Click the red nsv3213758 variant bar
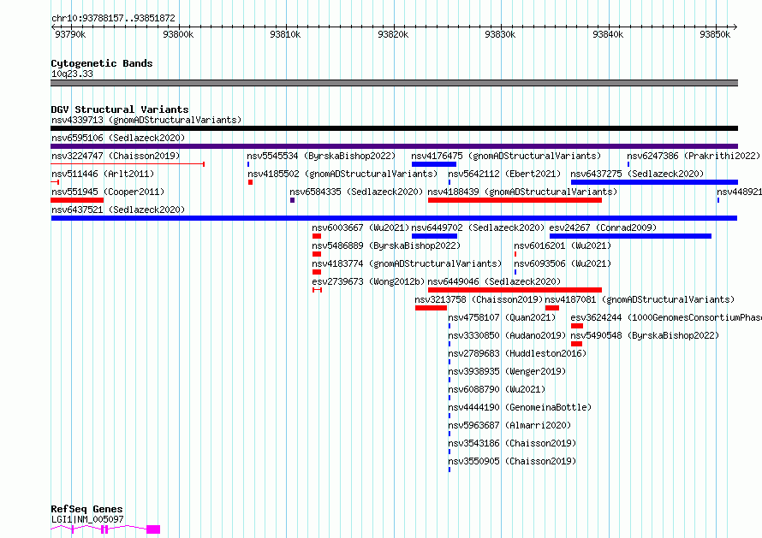The height and width of the screenshot is (538, 762). 431,308
